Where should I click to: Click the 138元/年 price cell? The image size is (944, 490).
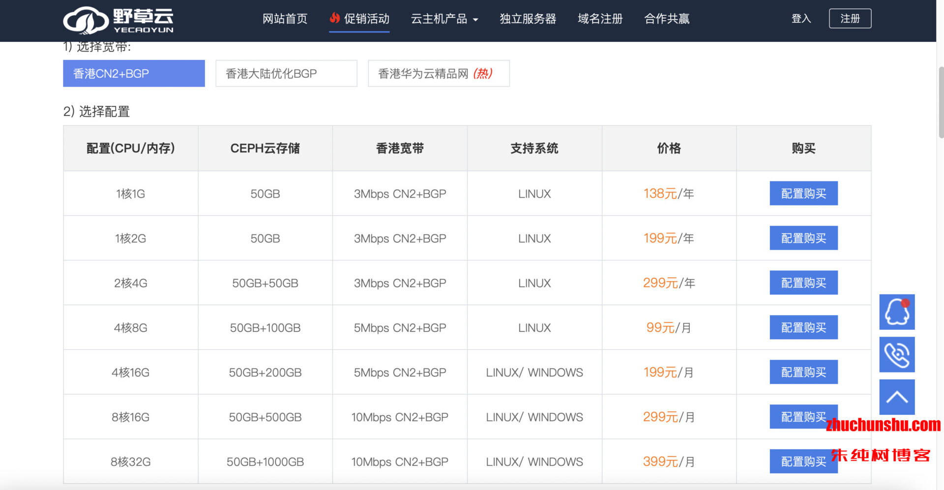tap(669, 194)
